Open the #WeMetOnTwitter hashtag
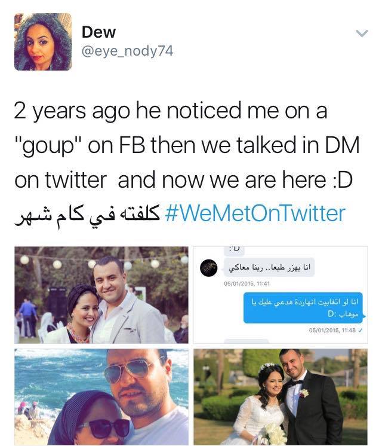Viewport: 379px width, 446px height. pos(254,212)
